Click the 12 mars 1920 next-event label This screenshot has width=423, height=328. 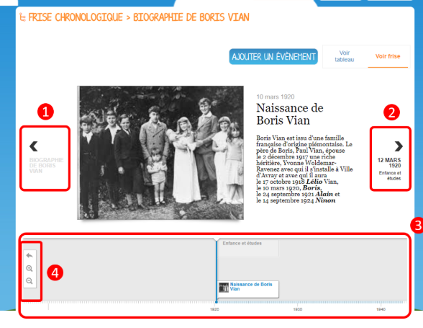pyautogui.click(x=389, y=163)
